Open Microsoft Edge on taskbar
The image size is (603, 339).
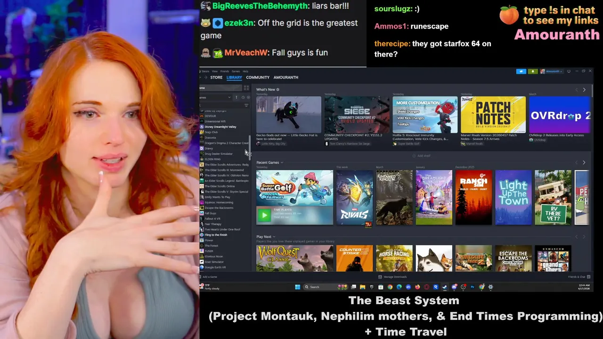(x=399, y=287)
